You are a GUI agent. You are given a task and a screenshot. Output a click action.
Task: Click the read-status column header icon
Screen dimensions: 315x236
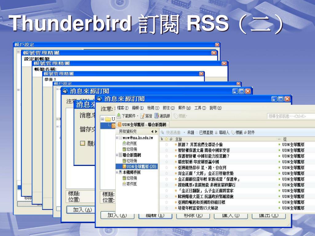click(279, 139)
